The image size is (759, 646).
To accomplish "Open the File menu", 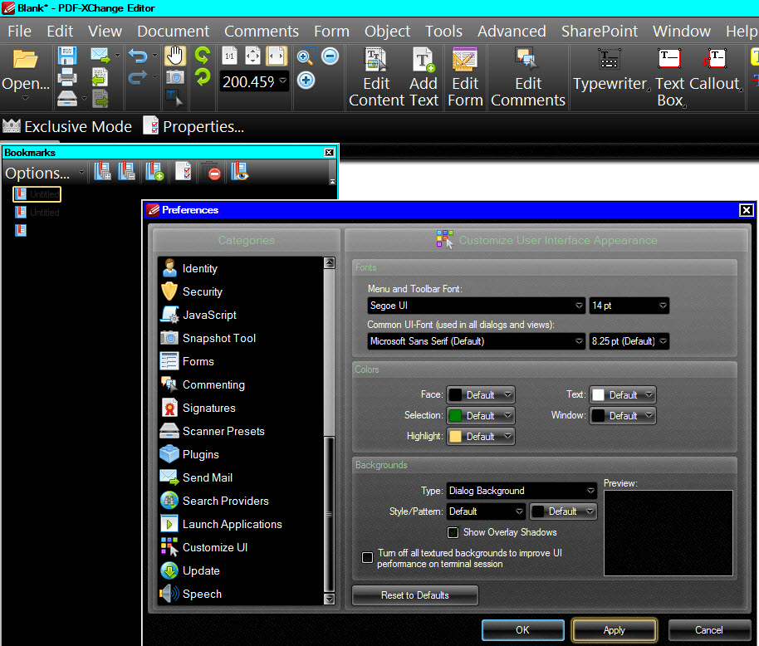I will click(19, 31).
